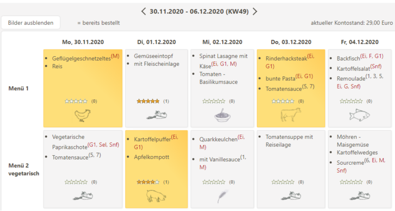395x211 pixels.
Task: Rate the Gemüseeintopf meal using its stars
Action: point(148,101)
